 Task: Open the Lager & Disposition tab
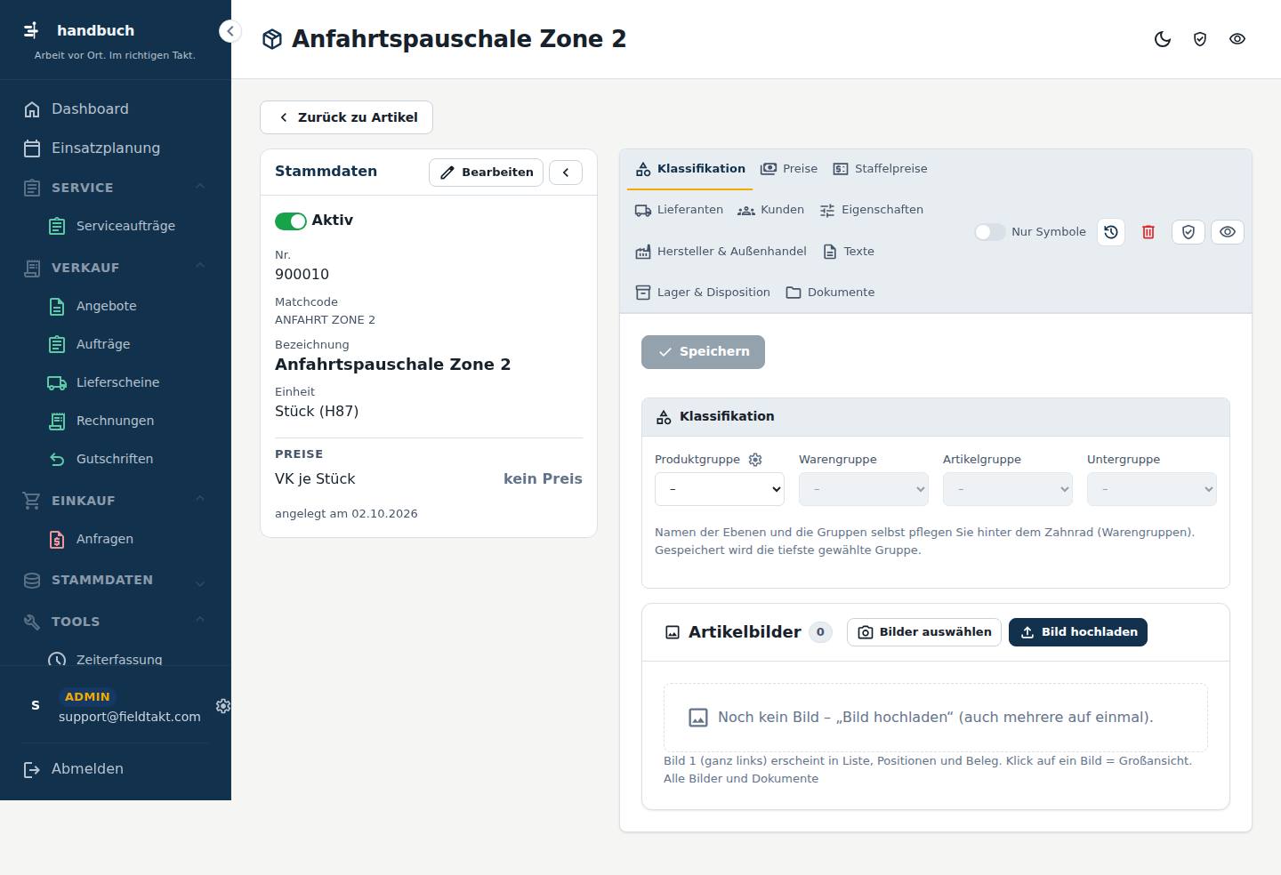click(x=704, y=293)
